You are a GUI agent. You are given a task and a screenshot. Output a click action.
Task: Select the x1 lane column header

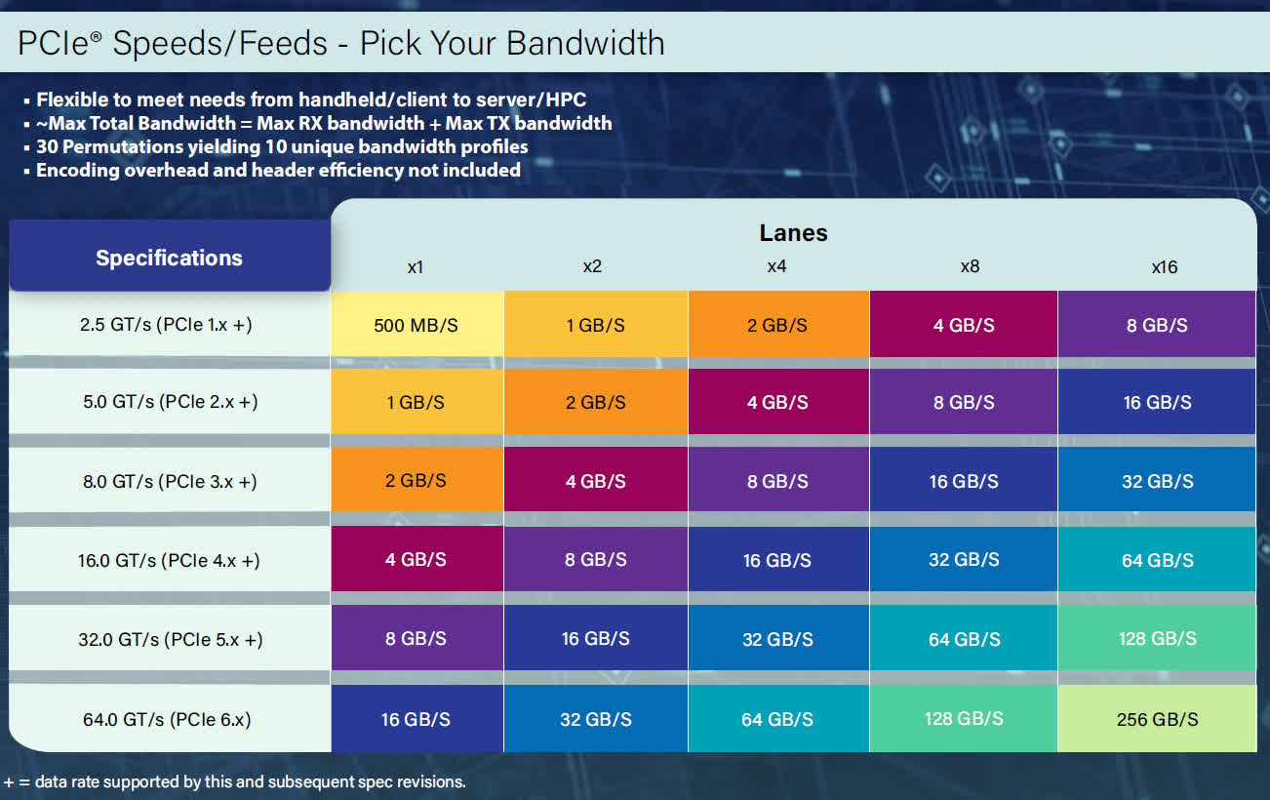(x=416, y=266)
